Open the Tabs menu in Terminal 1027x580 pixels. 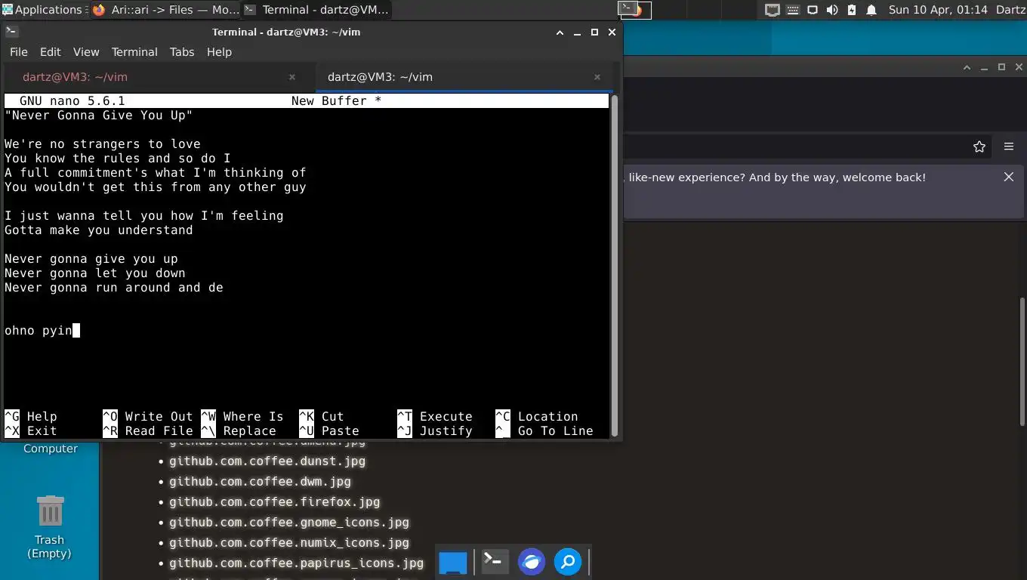pos(182,52)
